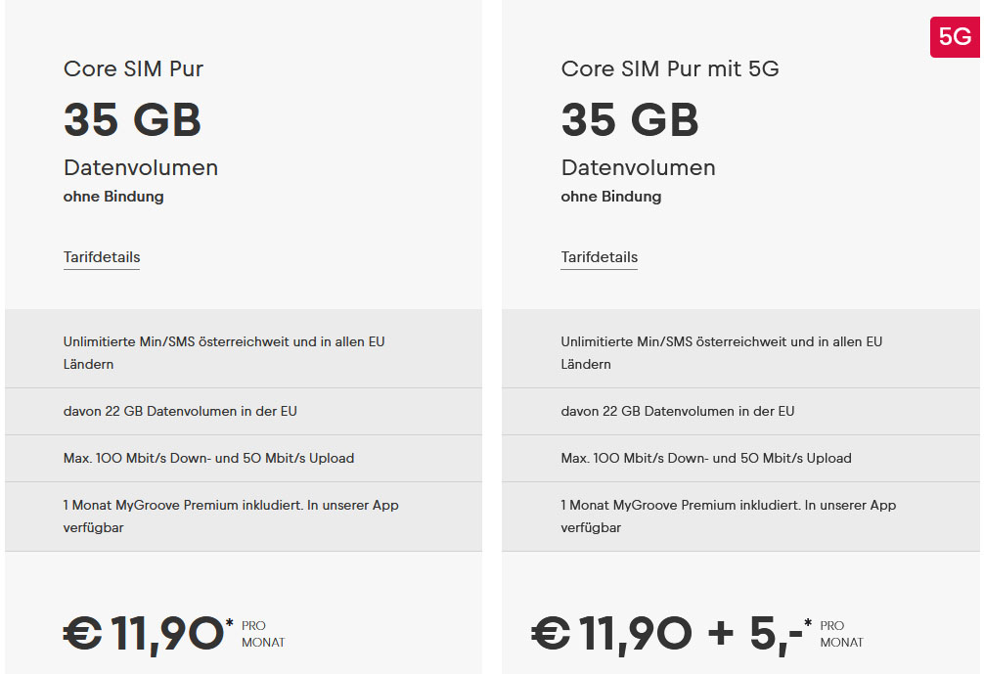This screenshot has width=984, height=674.
Task: Click 'ohne Bindung' label in left card
Action: pos(113,196)
